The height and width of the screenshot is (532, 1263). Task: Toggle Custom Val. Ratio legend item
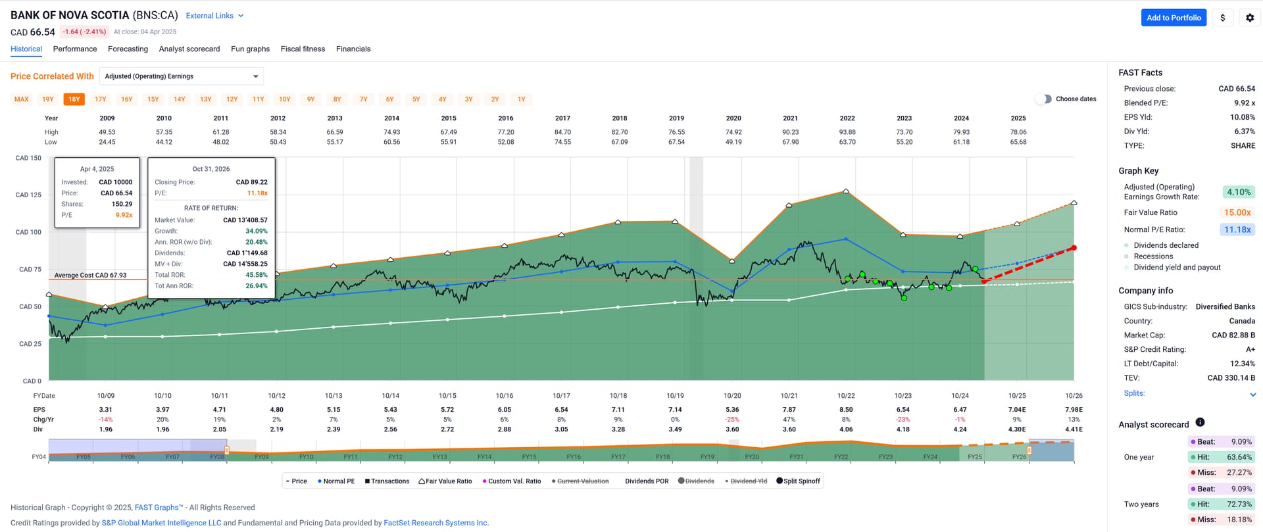511,481
